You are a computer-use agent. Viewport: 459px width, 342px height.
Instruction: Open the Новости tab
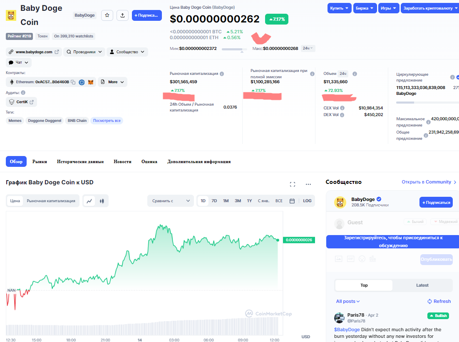click(x=122, y=161)
